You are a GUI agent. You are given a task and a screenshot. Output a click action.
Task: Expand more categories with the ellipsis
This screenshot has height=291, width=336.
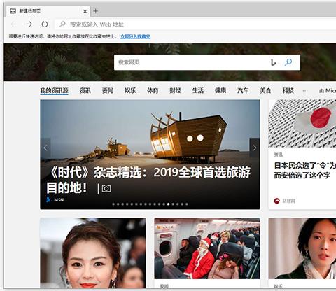305,91
